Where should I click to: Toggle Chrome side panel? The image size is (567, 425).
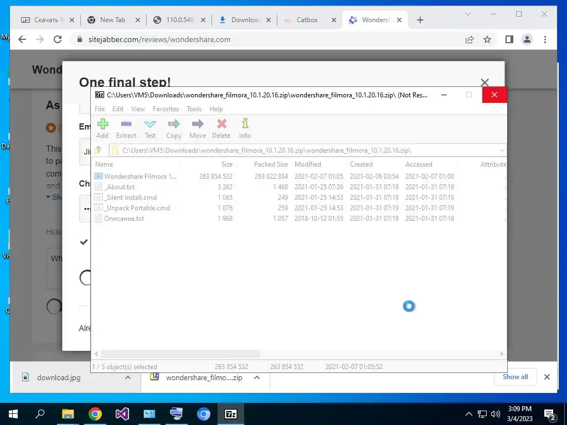509,39
